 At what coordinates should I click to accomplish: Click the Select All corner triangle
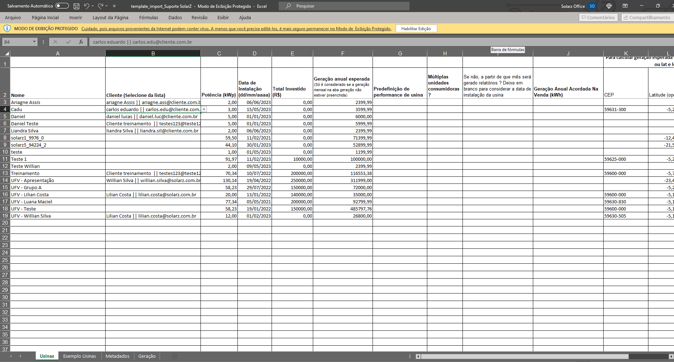click(7, 54)
